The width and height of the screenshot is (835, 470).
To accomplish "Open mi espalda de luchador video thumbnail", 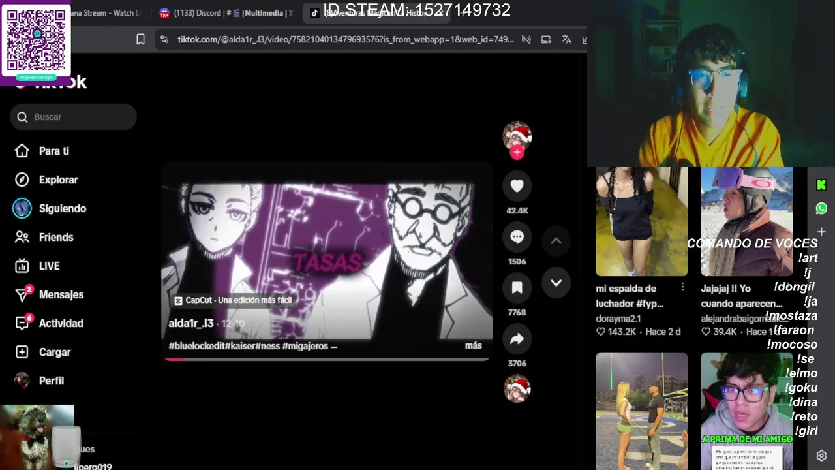I will coord(641,222).
